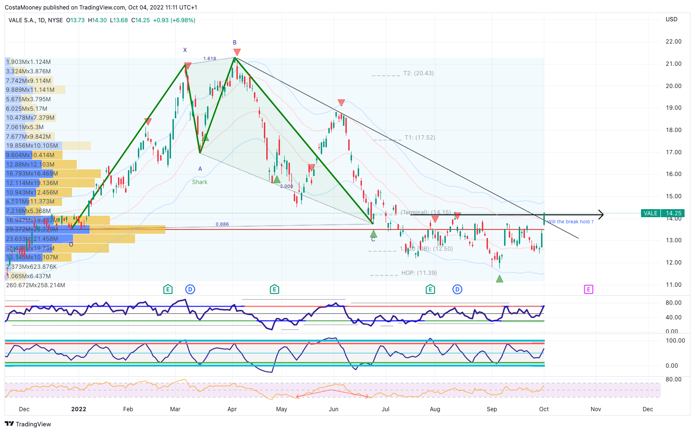The width and height of the screenshot is (695, 432).
Task: Click the 2.000 ratio label
Action: [x=287, y=186]
